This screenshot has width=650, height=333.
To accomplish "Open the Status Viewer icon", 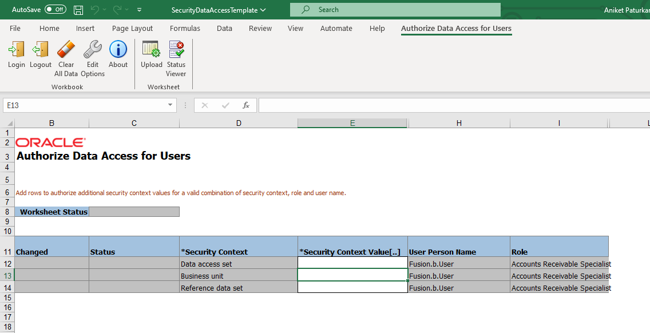I will (x=176, y=49).
